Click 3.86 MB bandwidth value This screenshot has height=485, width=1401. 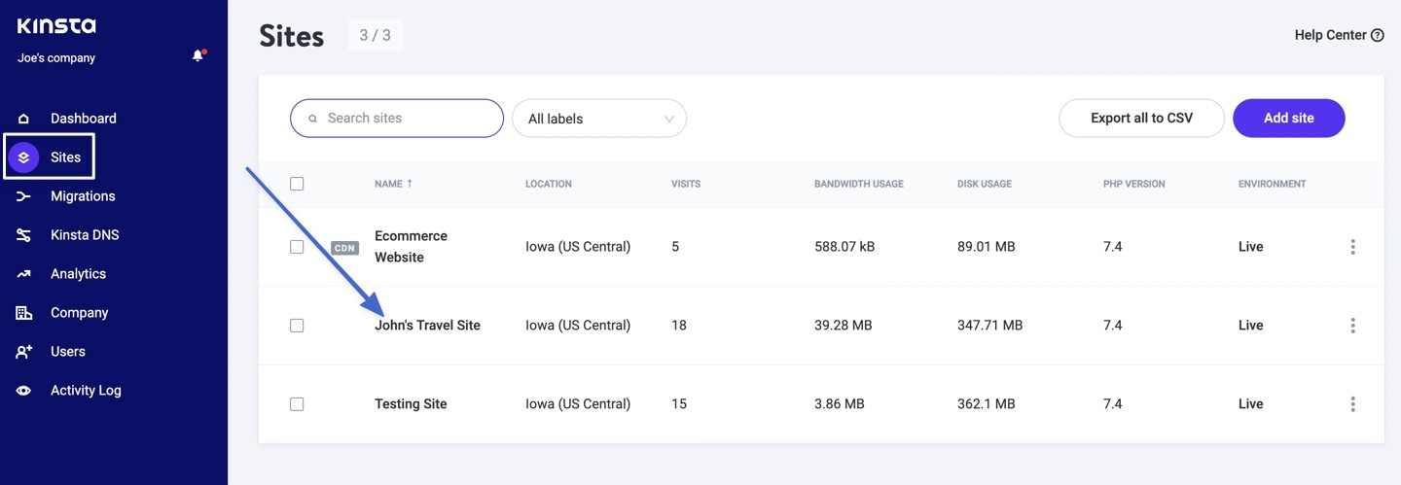click(x=840, y=403)
